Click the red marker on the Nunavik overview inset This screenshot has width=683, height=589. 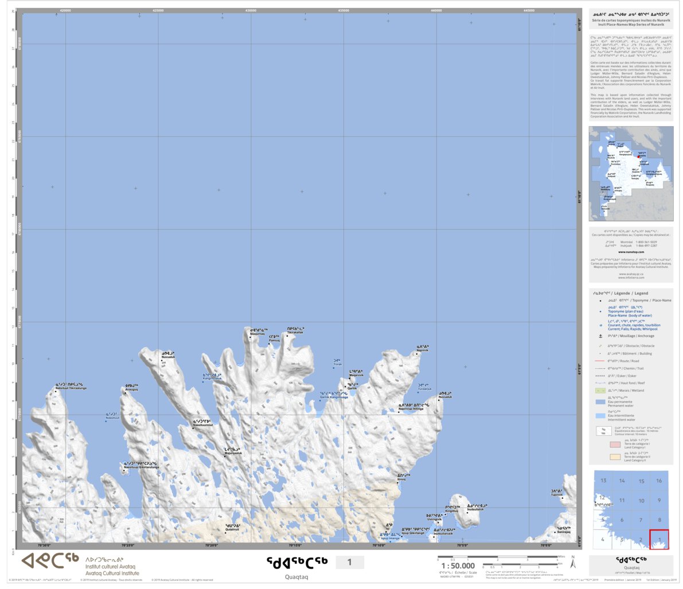[638, 156]
